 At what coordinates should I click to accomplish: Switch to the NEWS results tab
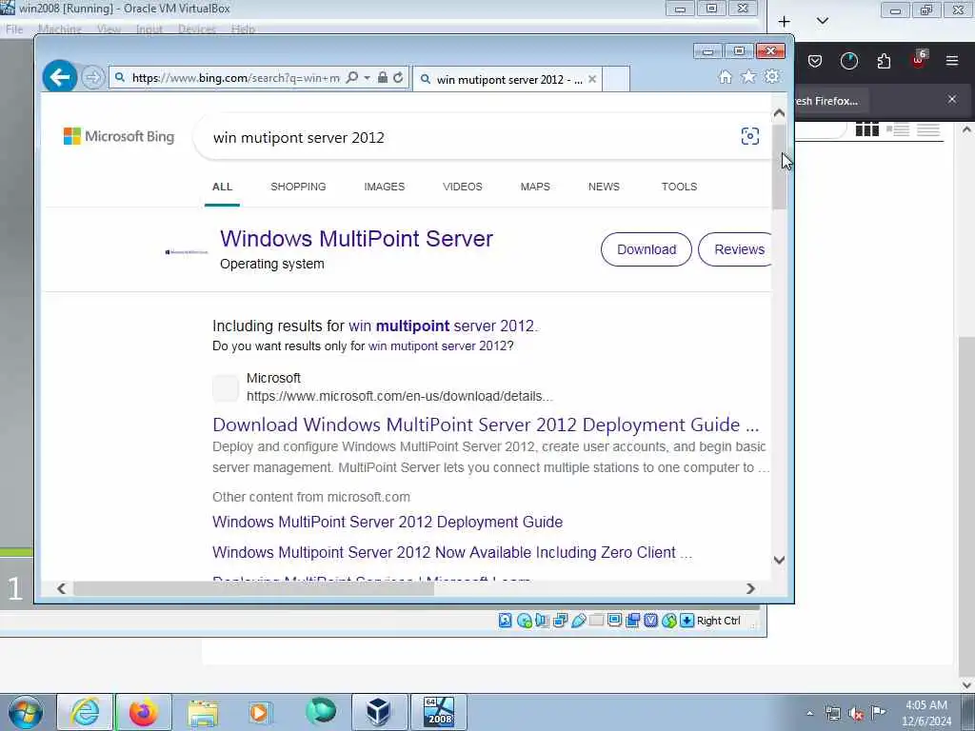click(604, 187)
